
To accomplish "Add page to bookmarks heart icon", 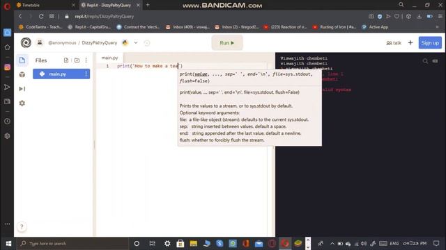I will (397, 17).
